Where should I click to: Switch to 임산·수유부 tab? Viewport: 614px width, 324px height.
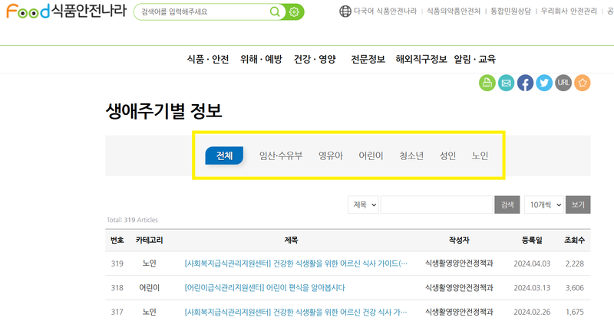(281, 155)
